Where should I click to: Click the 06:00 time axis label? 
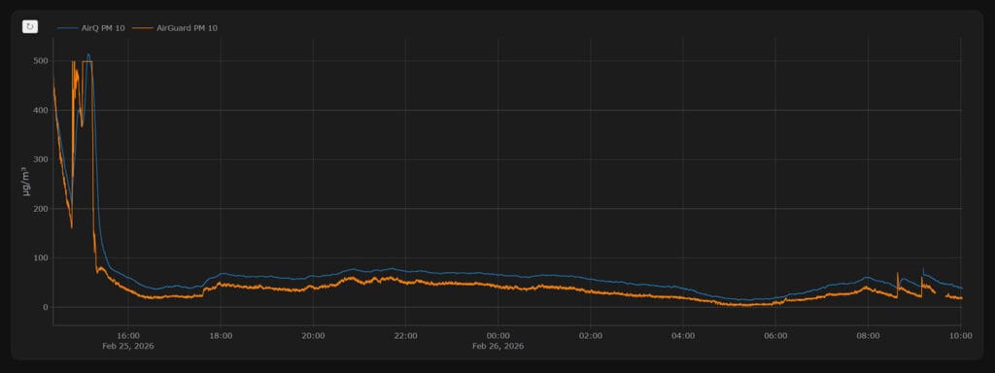[775, 335]
